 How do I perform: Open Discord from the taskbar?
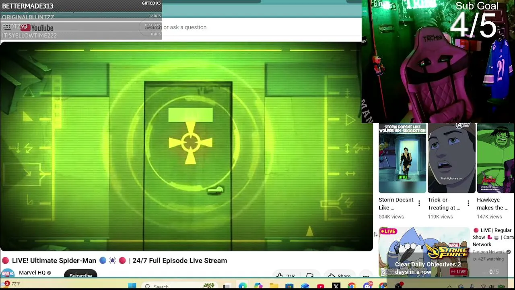point(367,286)
